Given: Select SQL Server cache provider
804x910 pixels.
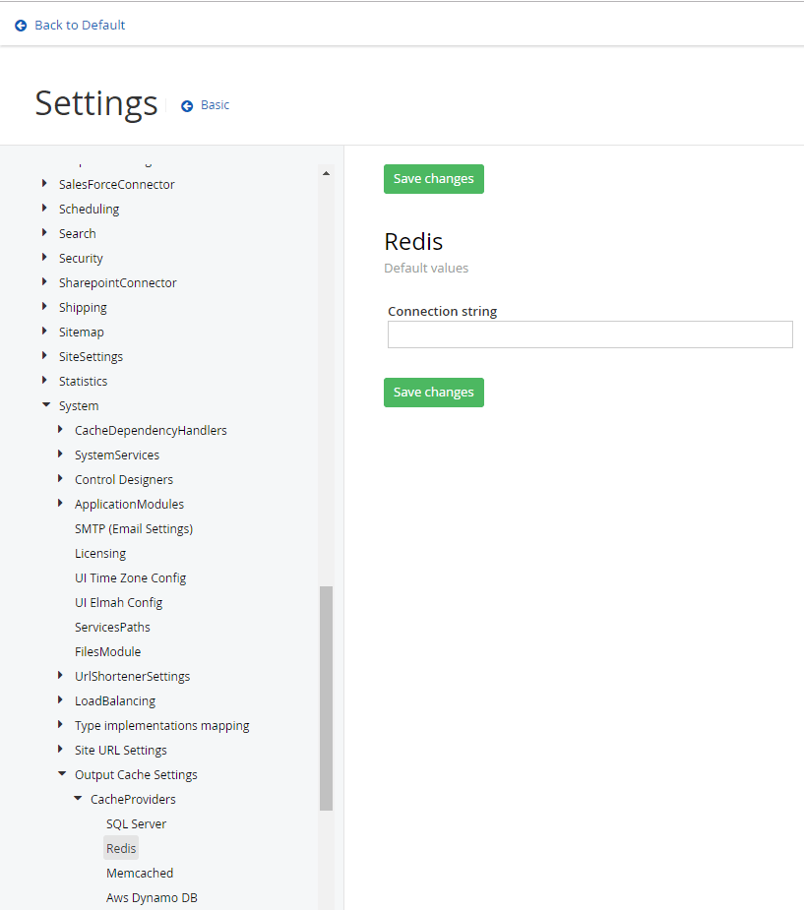Looking at the screenshot, I should 136,823.
